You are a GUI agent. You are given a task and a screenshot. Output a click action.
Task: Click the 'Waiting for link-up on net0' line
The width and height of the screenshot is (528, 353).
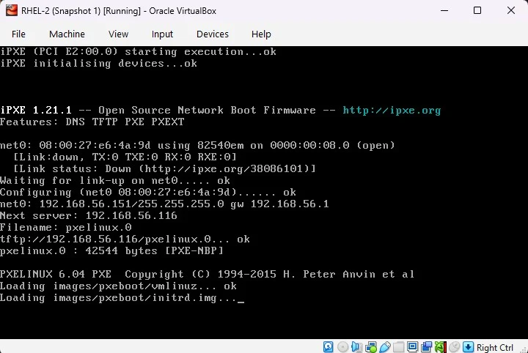115,181
